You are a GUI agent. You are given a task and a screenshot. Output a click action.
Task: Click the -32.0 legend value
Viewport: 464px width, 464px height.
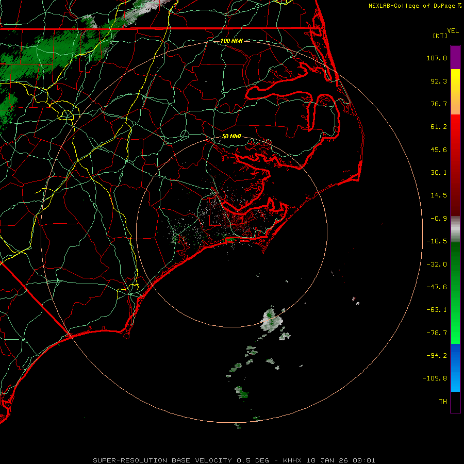(x=437, y=264)
